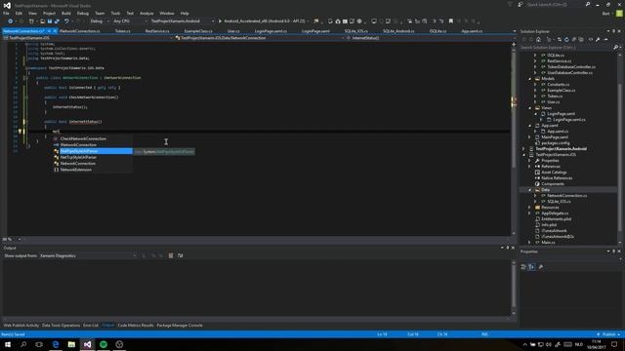Open the File menu
This screenshot has height=351, width=625.
click(x=6, y=13)
